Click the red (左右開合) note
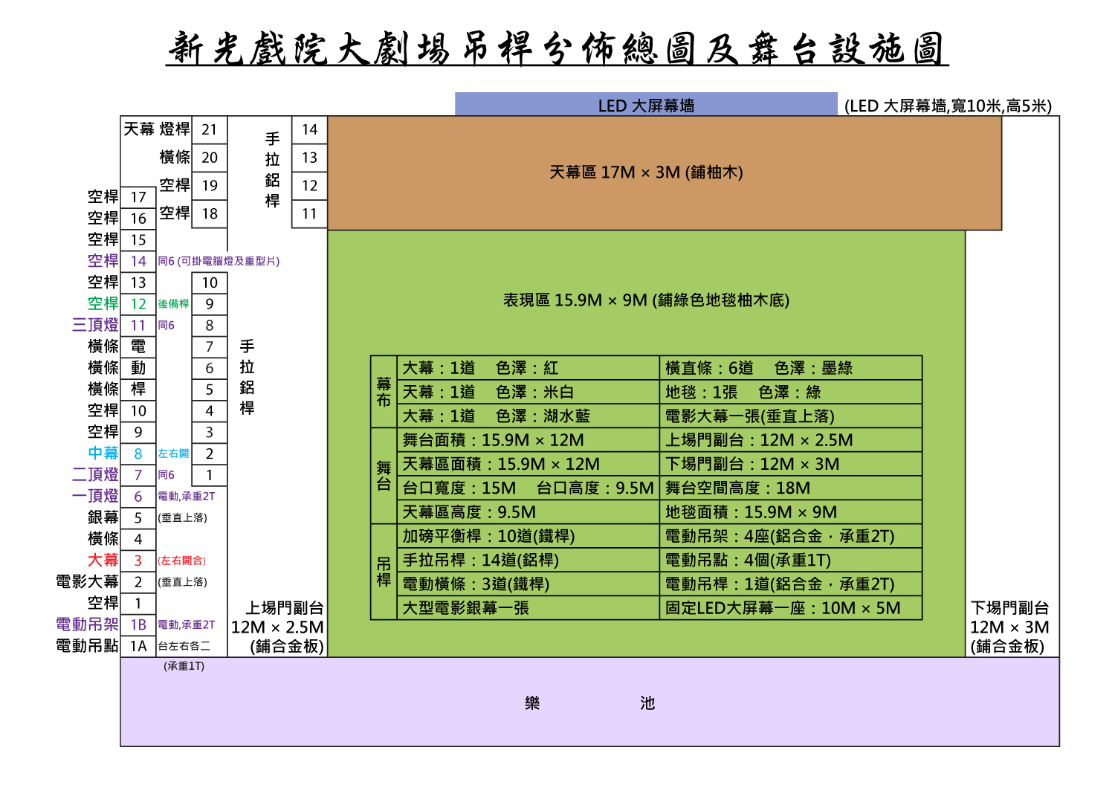The image size is (1115, 788). [182, 561]
